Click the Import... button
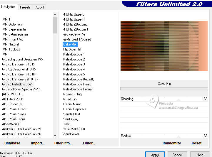 click(x=38, y=143)
